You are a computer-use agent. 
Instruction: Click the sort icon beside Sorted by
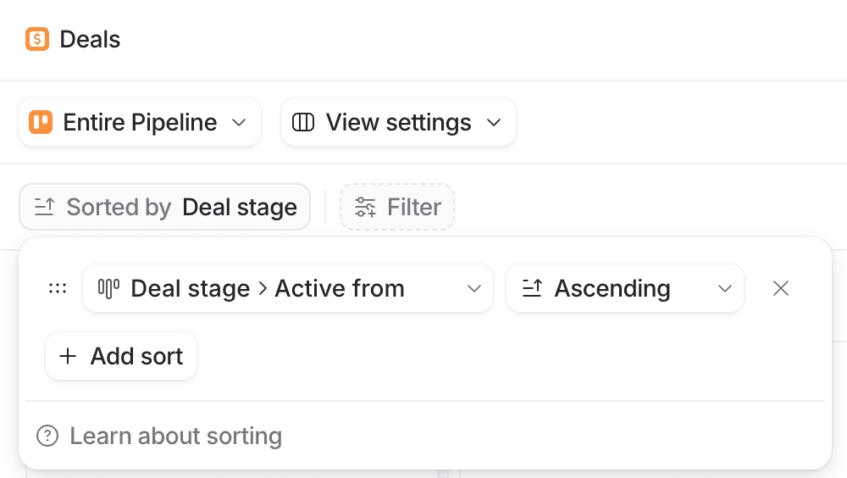(x=44, y=207)
